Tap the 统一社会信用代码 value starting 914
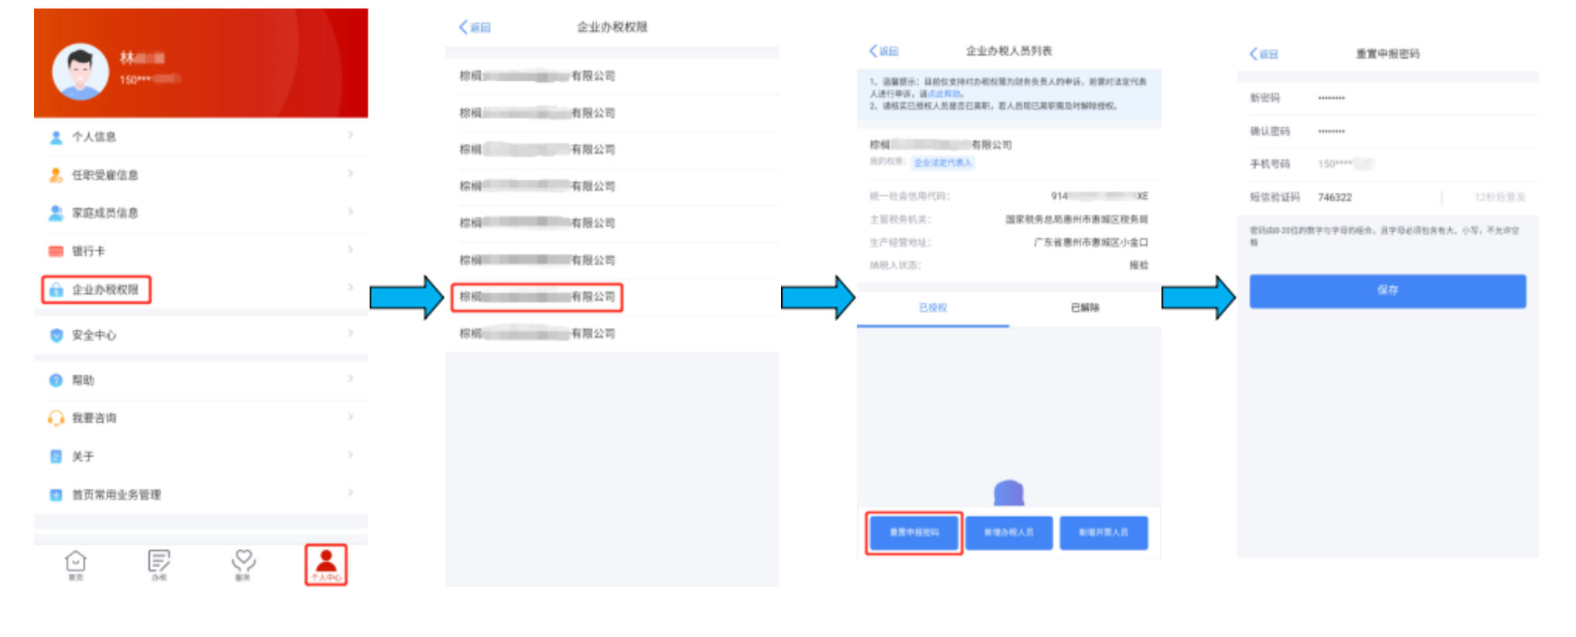 (1100, 196)
